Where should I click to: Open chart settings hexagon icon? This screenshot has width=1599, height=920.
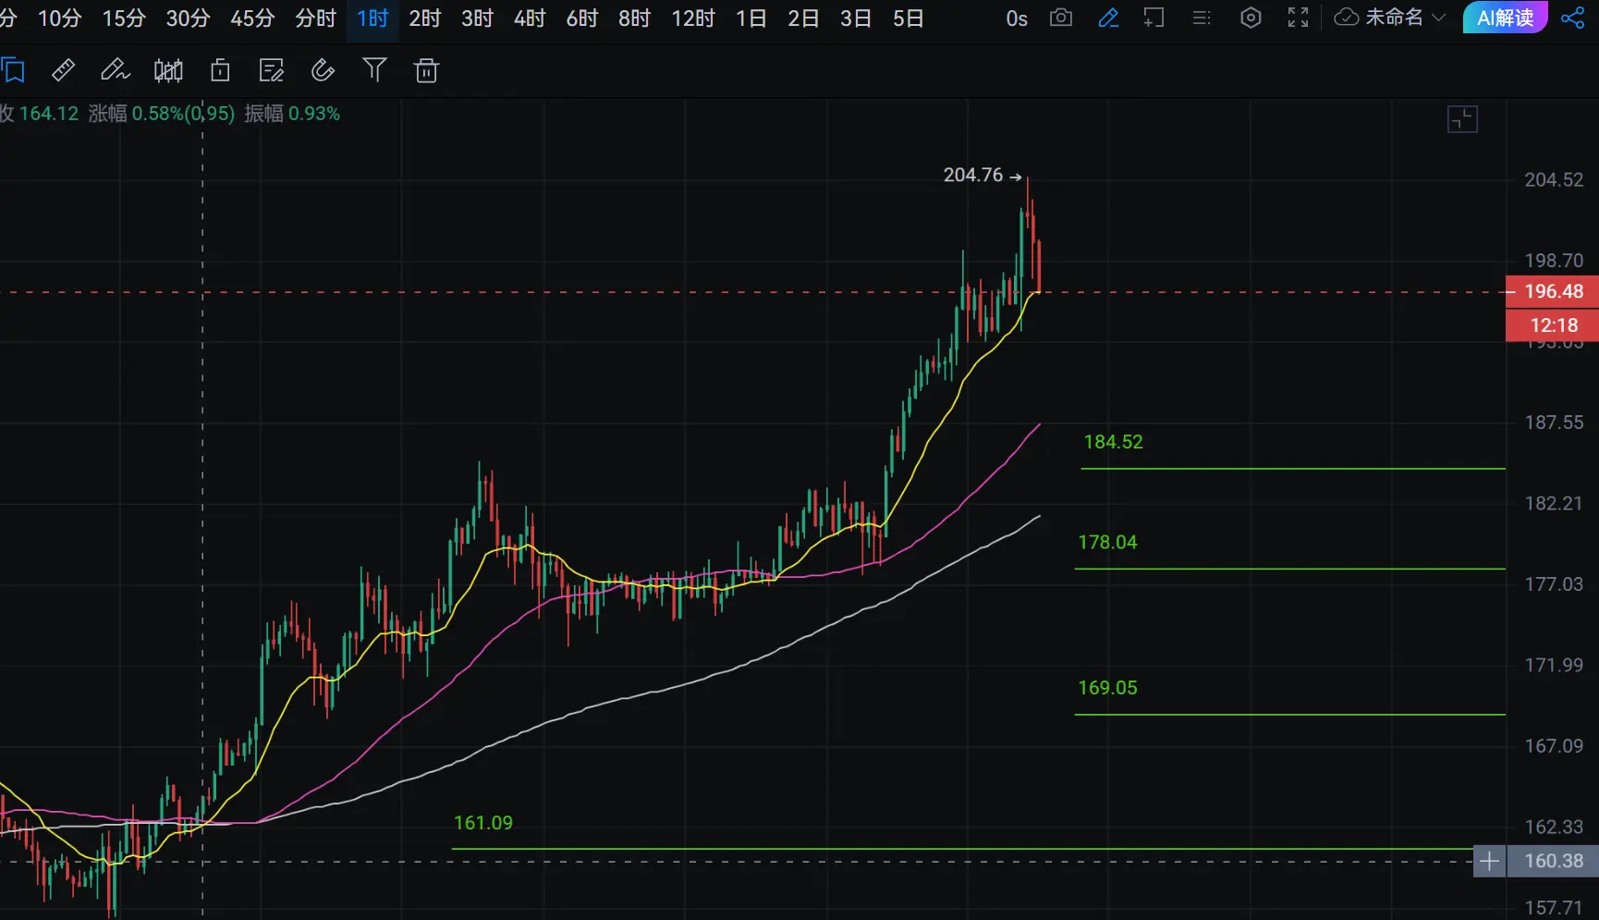pyautogui.click(x=1251, y=18)
